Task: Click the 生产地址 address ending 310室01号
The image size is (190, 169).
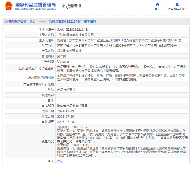Action: [x=117, y=46]
